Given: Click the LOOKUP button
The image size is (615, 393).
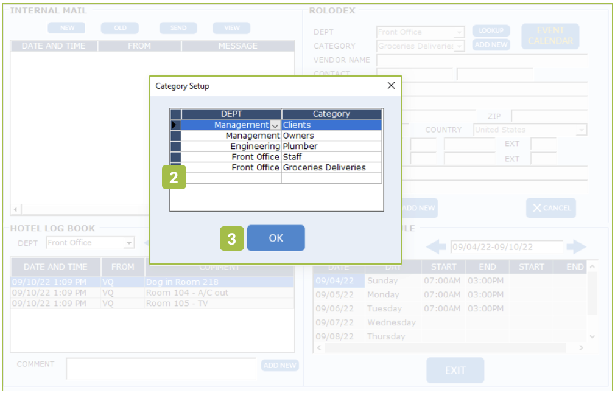Looking at the screenshot, I should [x=491, y=30].
